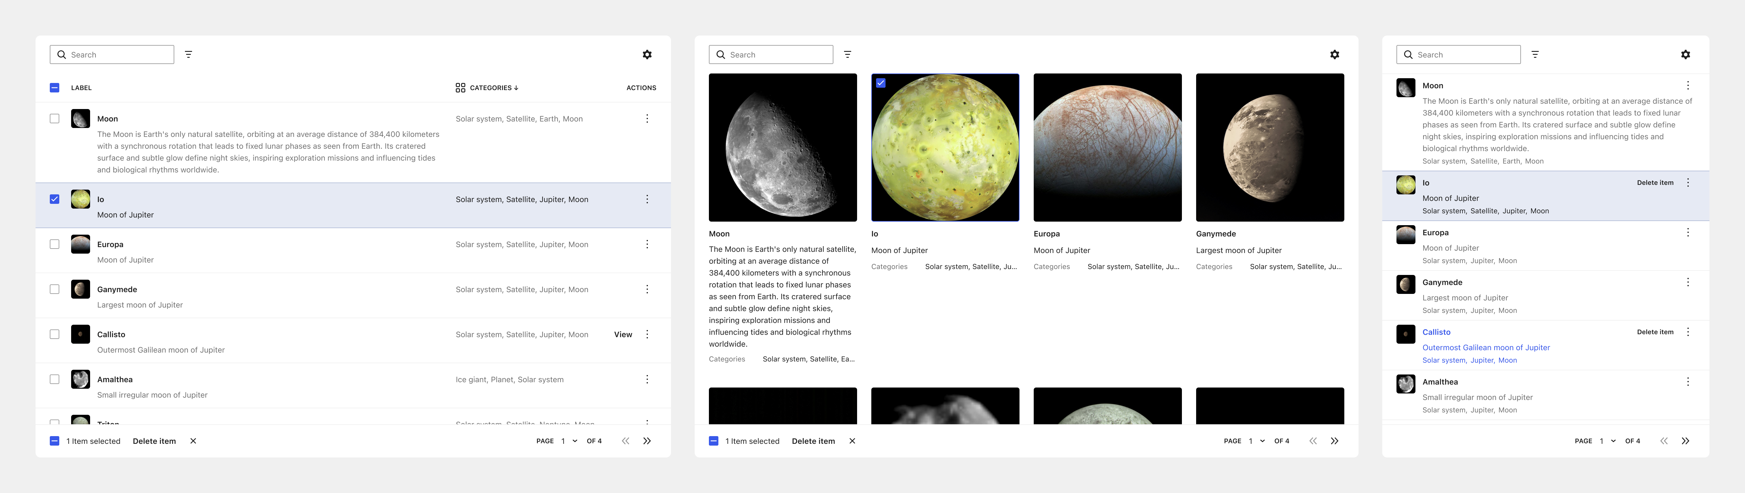Open the more-actions dots for Amalthea table row
This screenshot has width=1745, height=493.
tap(647, 379)
